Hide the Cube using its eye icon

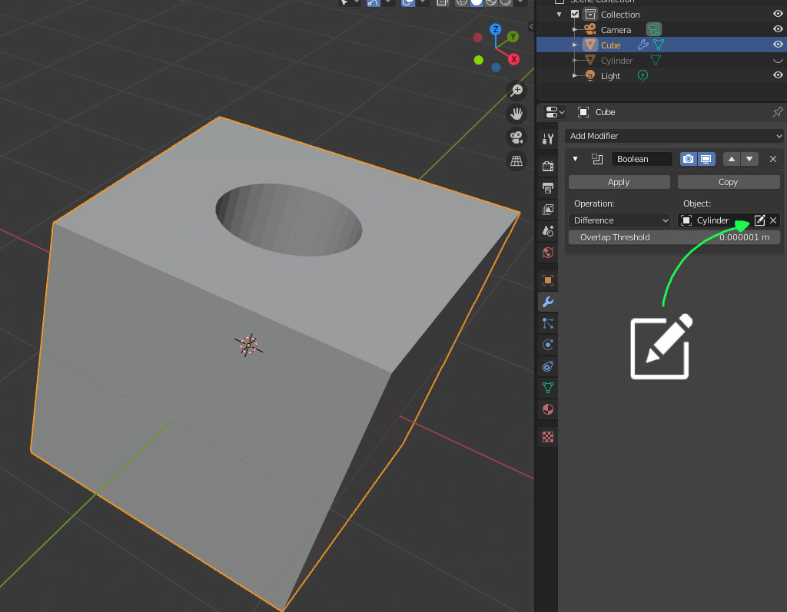click(x=778, y=45)
